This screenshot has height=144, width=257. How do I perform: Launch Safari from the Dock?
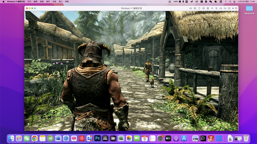pos(66,138)
